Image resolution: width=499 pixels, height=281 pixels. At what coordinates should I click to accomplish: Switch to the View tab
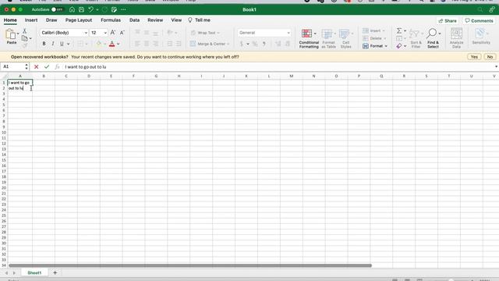point(176,20)
